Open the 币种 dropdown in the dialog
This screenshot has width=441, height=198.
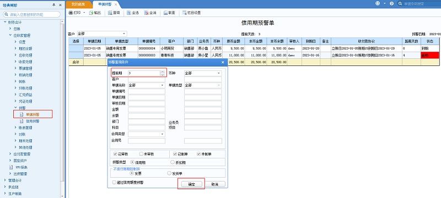[219, 73]
